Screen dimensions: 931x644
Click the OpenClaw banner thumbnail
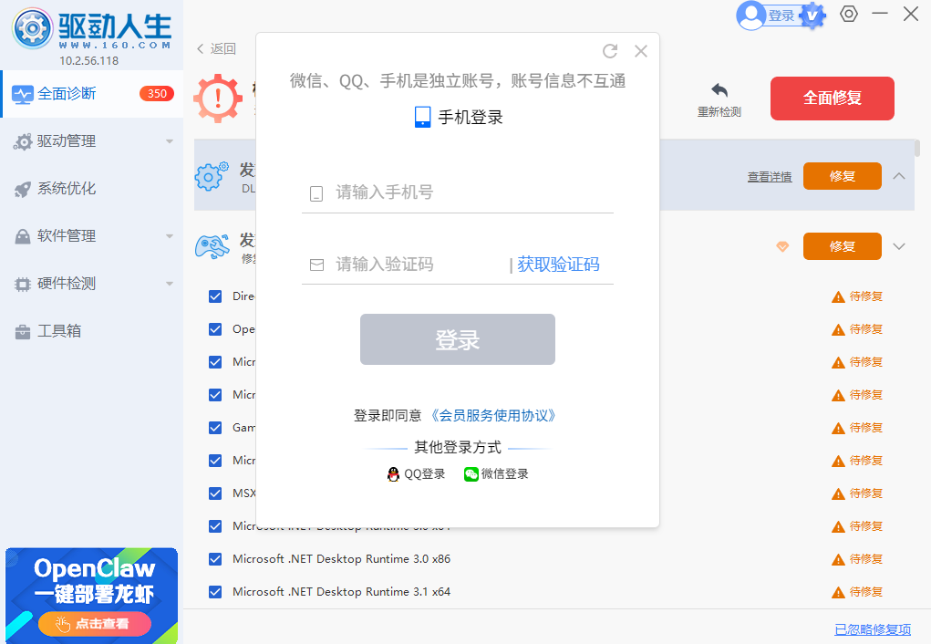pos(91,596)
